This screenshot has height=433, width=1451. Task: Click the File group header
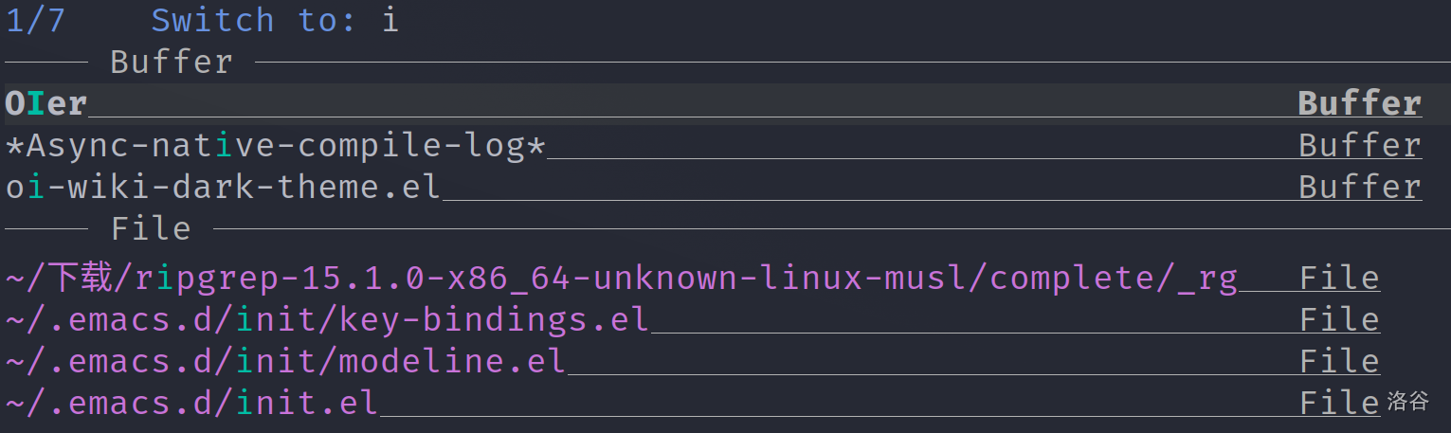151,229
